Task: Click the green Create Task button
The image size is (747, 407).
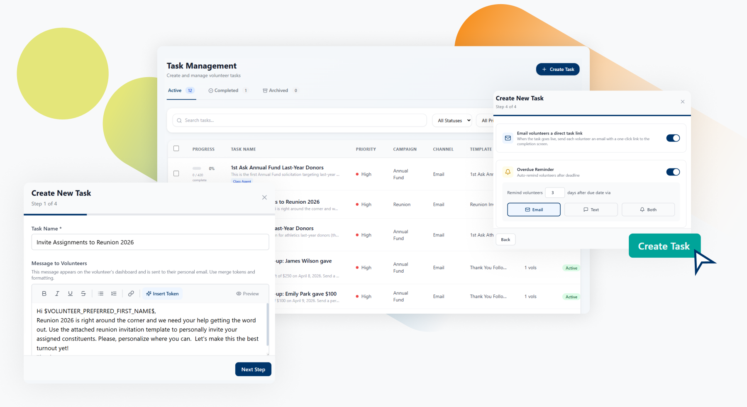Action: click(x=664, y=246)
